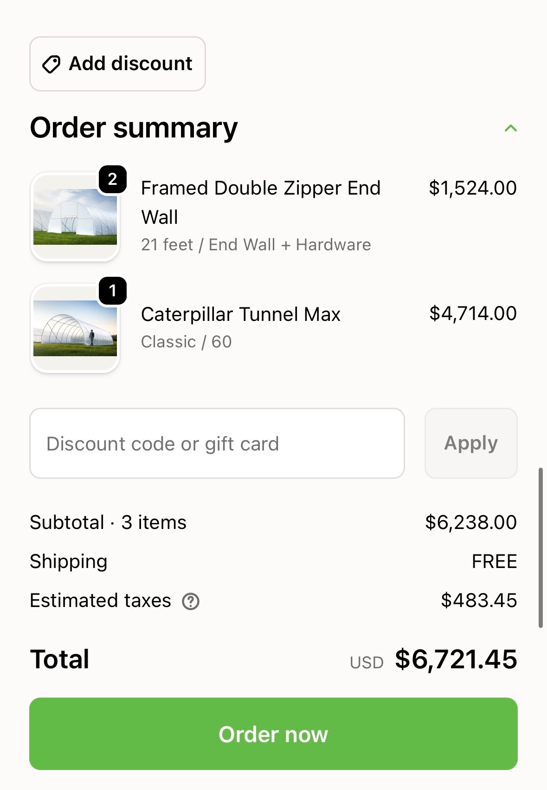Click the Caterpillar Tunnel Max product name
This screenshot has width=547, height=790.
(x=241, y=314)
